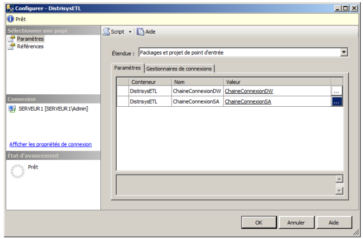Click the description box scroll down arrow

tap(339, 190)
